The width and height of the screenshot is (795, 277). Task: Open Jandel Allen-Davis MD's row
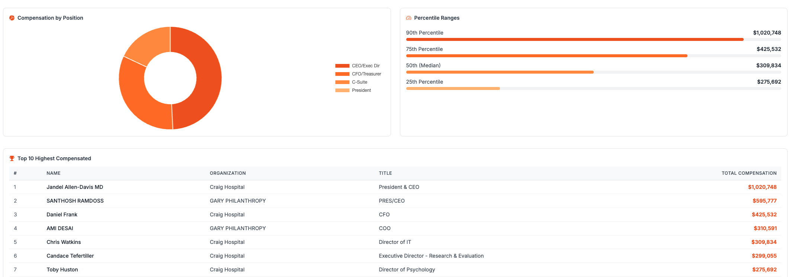pyautogui.click(x=75, y=187)
